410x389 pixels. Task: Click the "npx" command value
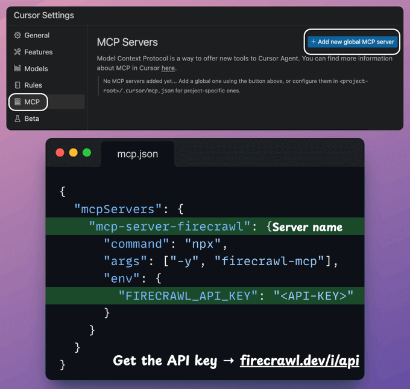coord(194,244)
